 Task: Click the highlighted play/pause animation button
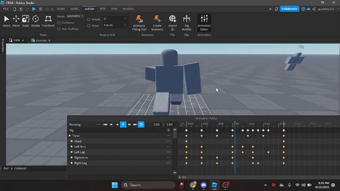tap(123, 125)
